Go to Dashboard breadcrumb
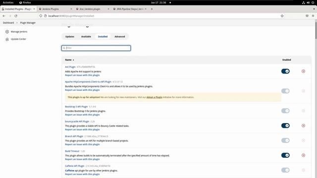The height and width of the screenshot is (178, 317). coord(8,23)
